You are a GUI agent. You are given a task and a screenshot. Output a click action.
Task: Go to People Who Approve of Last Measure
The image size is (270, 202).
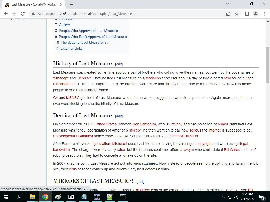(88, 31)
